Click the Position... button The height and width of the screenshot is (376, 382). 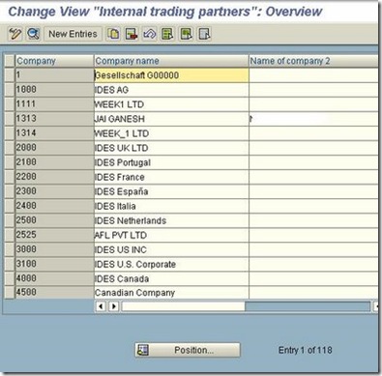click(188, 350)
